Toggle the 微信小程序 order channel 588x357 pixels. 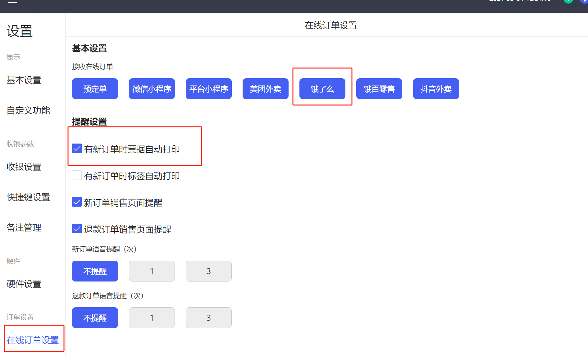click(152, 89)
